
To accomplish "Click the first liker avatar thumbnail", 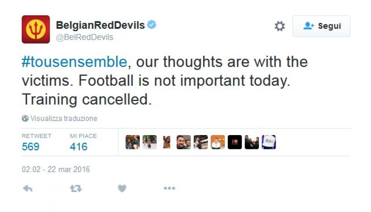I will click(133, 142).
